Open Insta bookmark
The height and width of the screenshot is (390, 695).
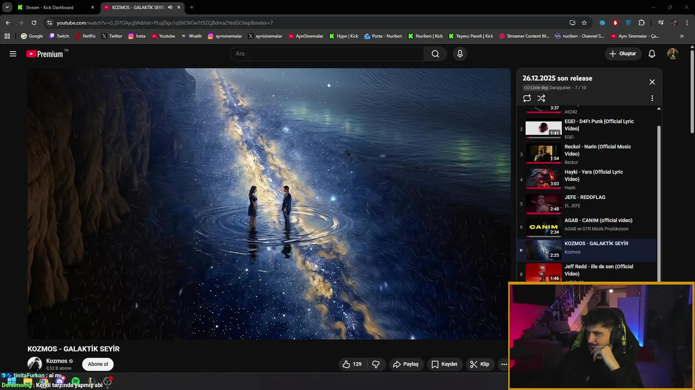(x=137, y=36)
